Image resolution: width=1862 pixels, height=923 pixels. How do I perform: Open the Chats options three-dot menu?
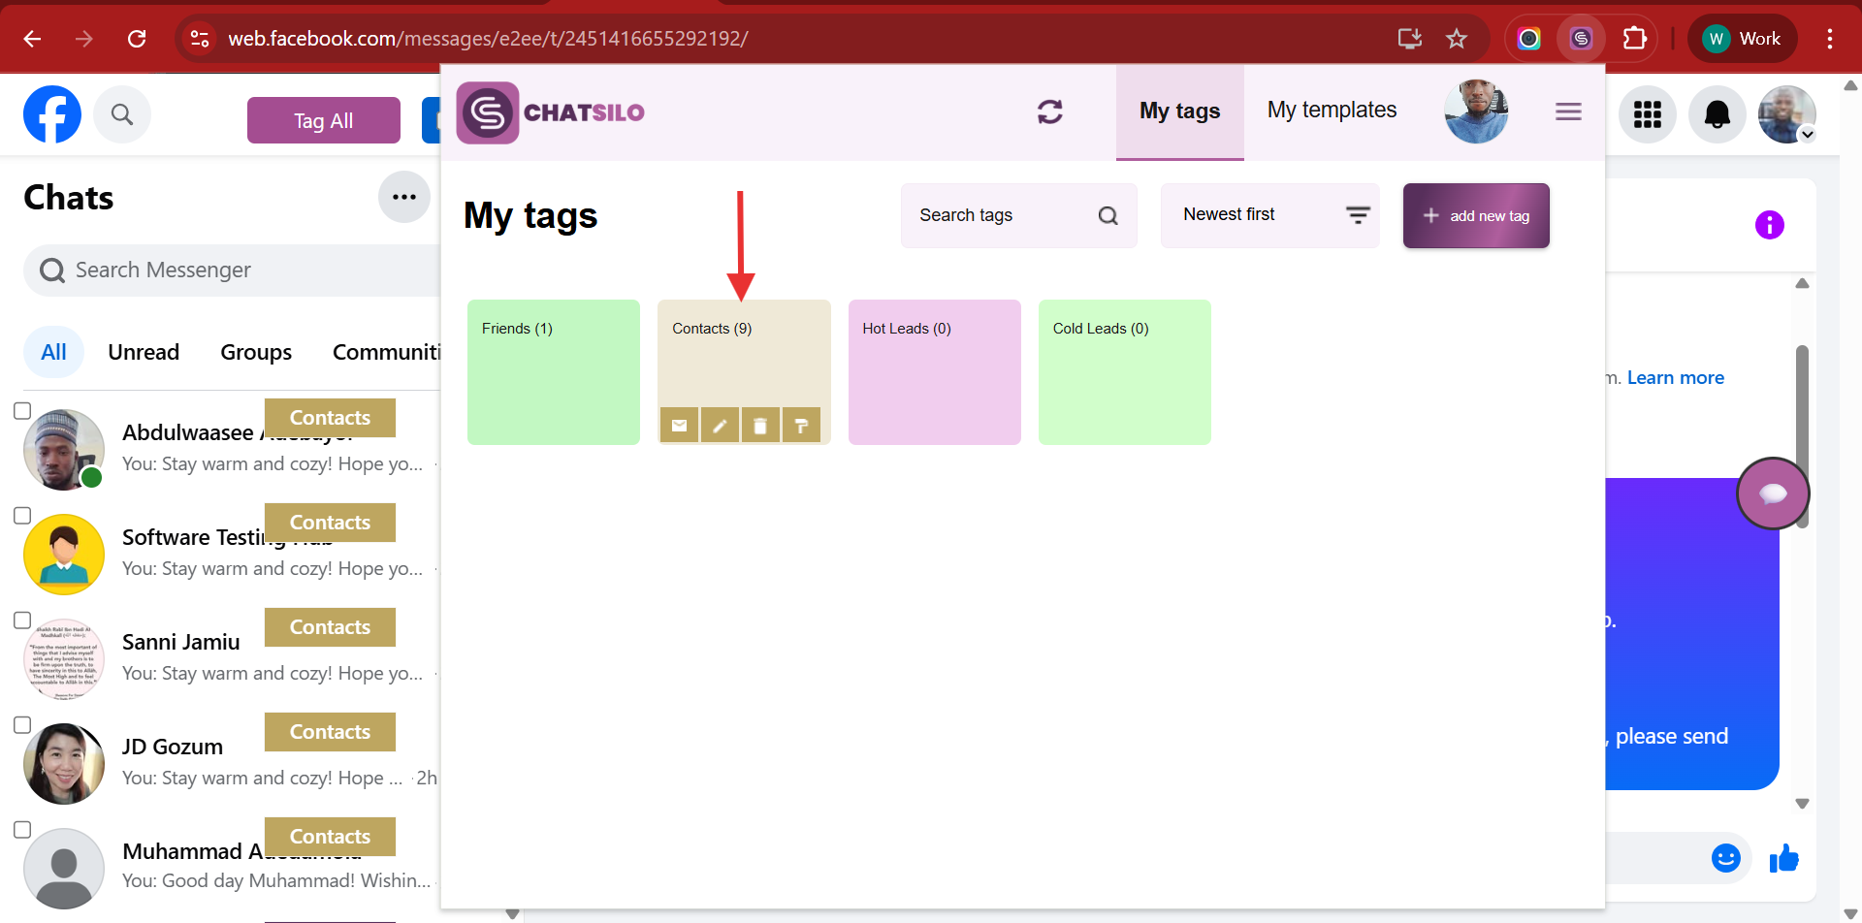[404, 197]
